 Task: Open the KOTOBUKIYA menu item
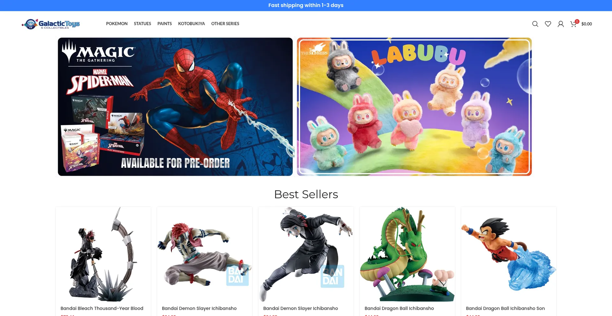pyautogui.click(x=192, y=24)
